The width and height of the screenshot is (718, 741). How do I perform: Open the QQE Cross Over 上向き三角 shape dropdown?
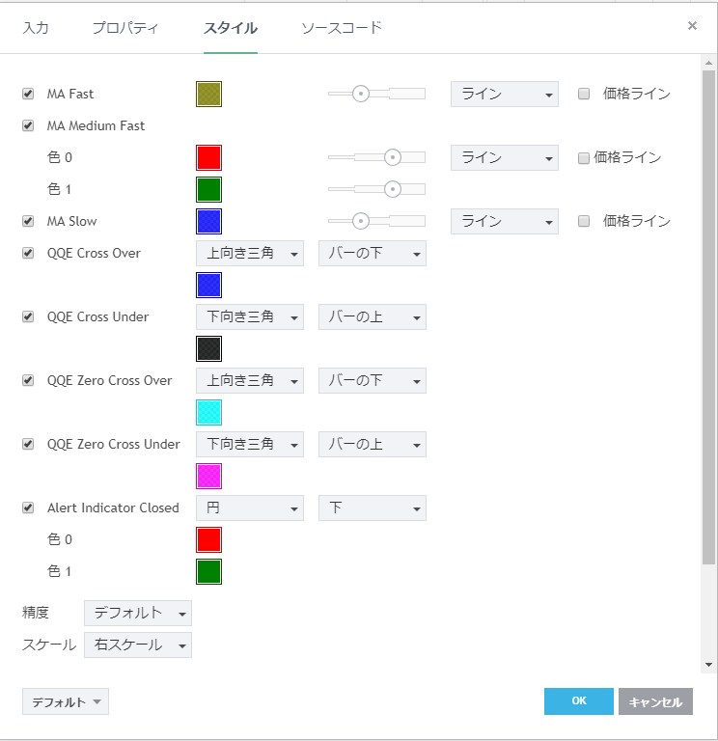point(249,254)
